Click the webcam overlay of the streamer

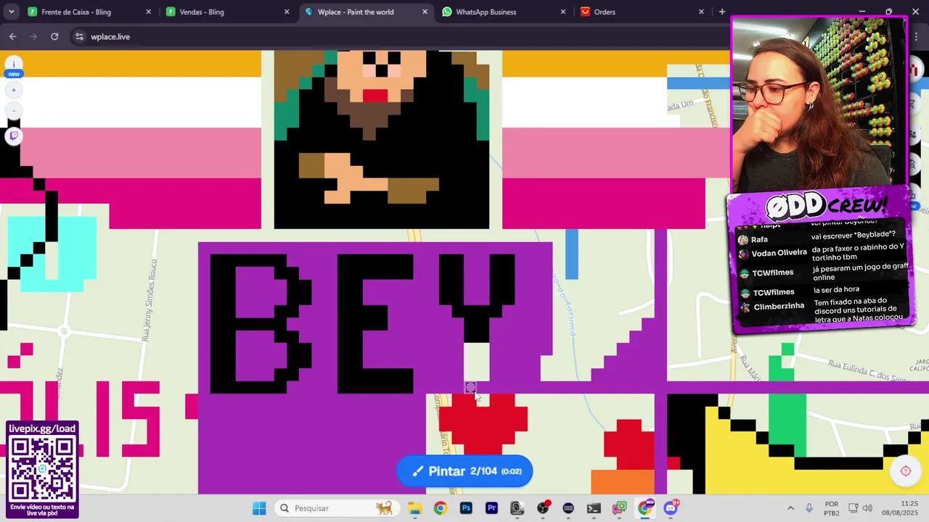pyautogui.click(x=819, y=103)
